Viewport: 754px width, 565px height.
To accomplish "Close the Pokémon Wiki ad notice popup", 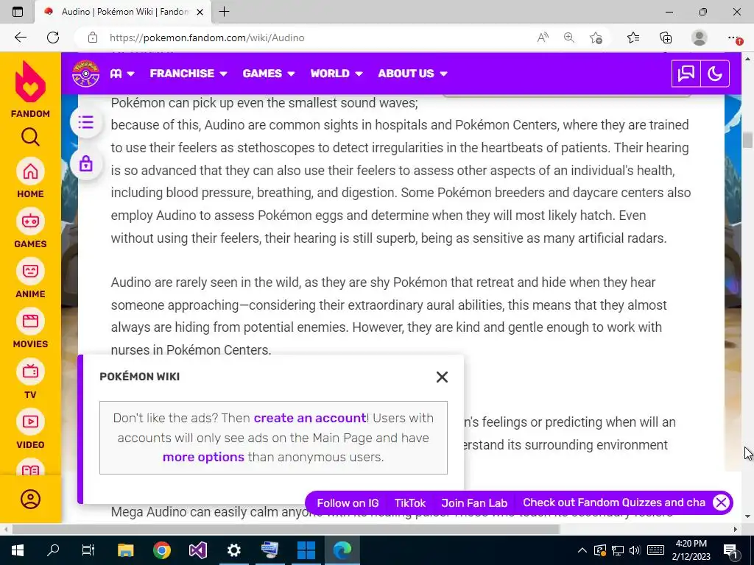I will (x=442, y=377).
